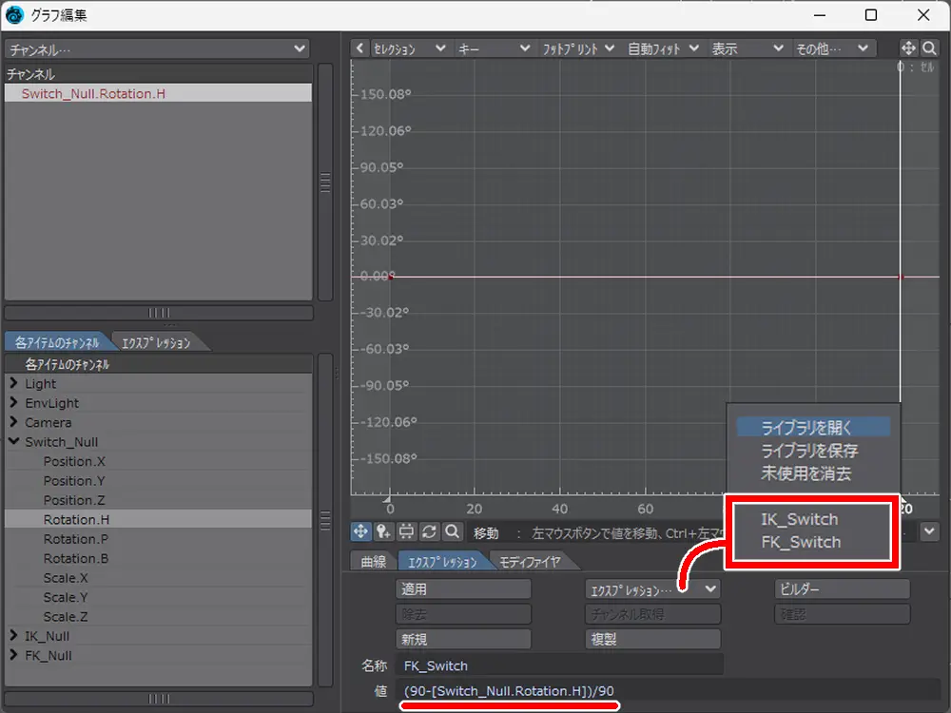The height and width of the screenshot is (713, 951).
Task: Expand the Light item in channel tree
Action: 13,384
